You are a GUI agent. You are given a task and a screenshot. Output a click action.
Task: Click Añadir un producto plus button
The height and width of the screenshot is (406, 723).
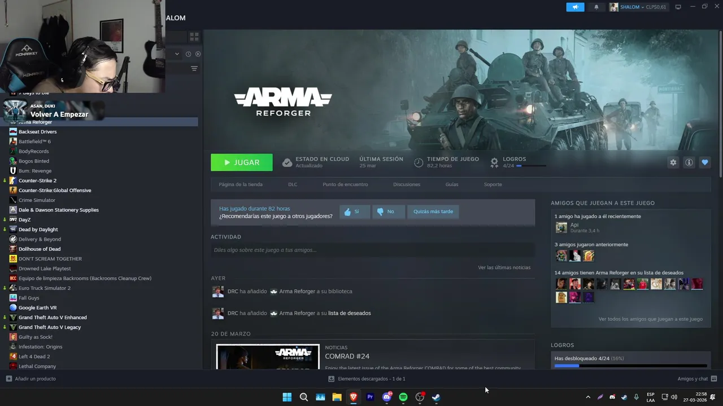point(8,379)
